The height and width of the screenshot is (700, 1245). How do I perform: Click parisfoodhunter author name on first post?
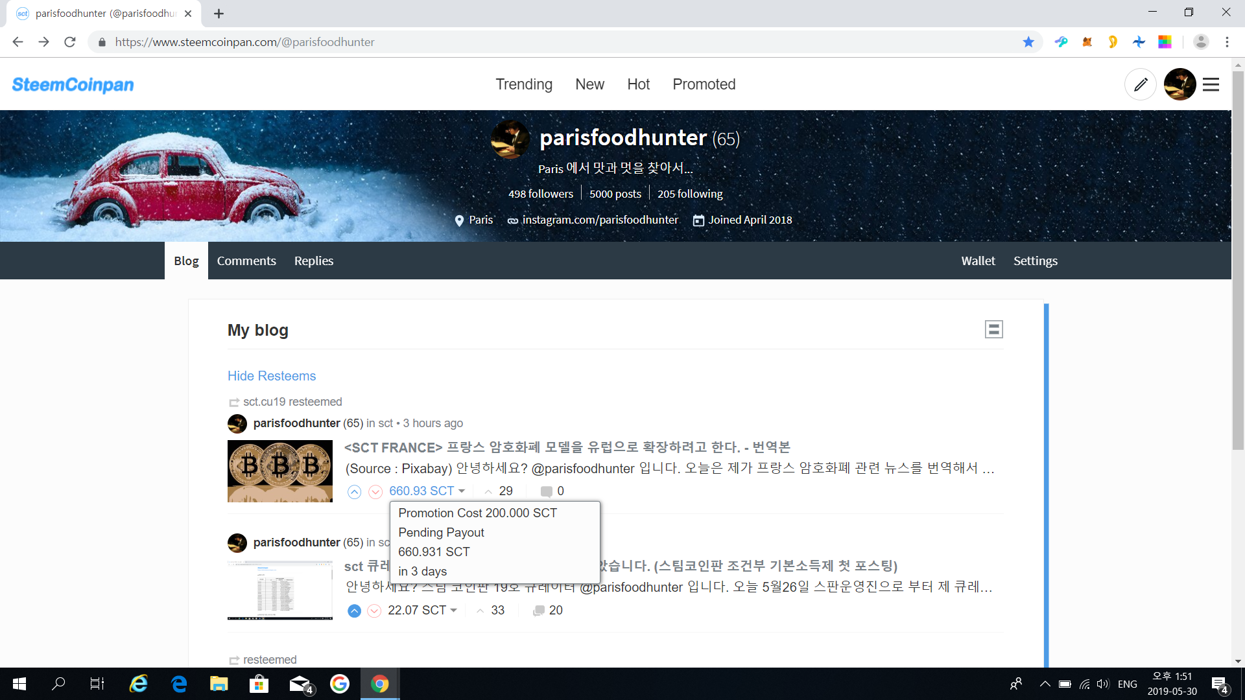pos(296,423)
